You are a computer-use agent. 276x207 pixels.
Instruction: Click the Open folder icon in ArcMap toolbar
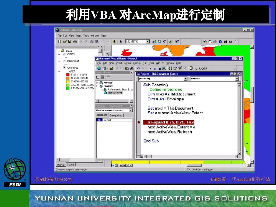tap(65, 41)
